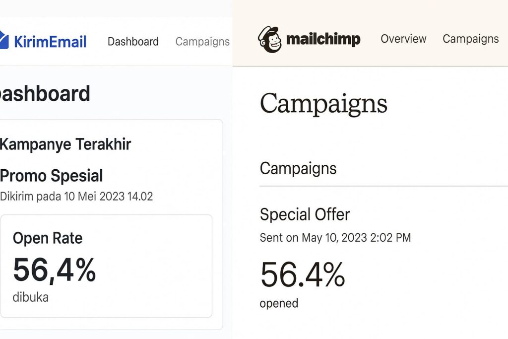Image resolution: width=508 pixels, height=339 pixels.
Task: Click the Campaigns section subheading
Action: (x=298, y=168)
